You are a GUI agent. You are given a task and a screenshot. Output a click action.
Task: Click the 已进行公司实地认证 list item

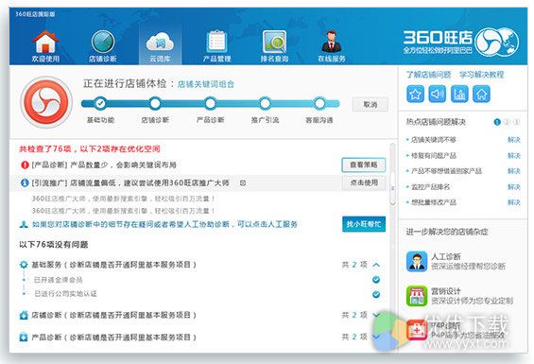(x=65, y=294)
